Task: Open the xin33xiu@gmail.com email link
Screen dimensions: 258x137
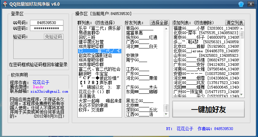Action: [49, 92]
